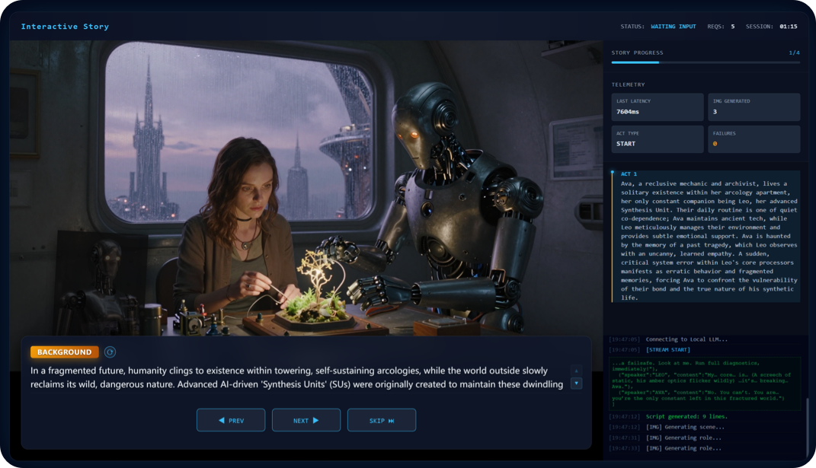Click the scroll-down arrow in narration box
Viewport: 816px width, 468px height.
coord(576,384)
